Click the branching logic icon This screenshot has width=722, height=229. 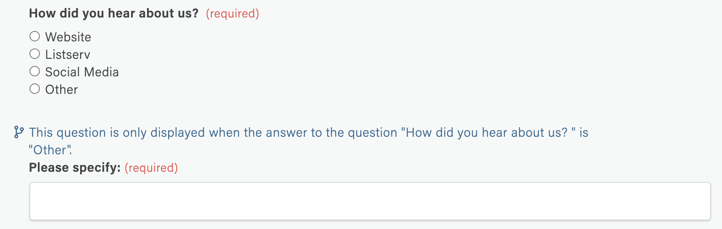coord(18,132)
